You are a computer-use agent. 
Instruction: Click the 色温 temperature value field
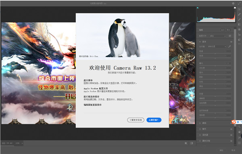click(x=228, y=51)
